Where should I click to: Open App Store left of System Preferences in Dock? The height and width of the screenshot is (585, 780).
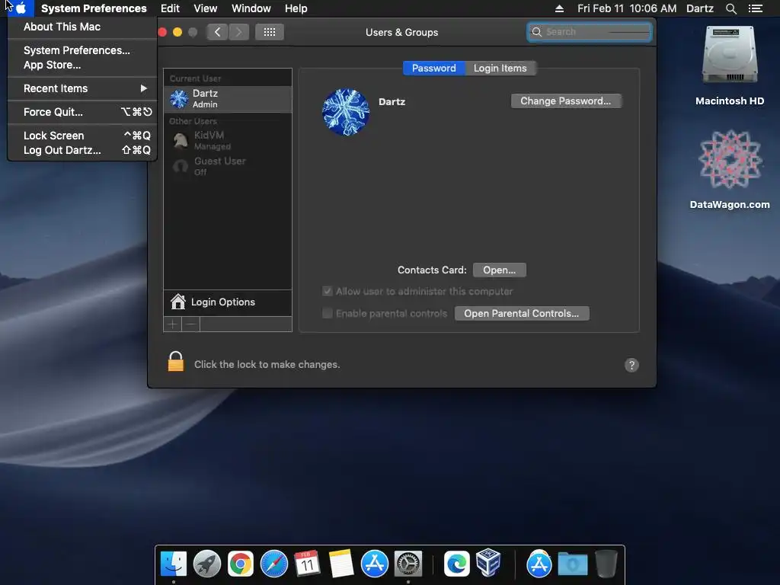click(x=375, y=564)
